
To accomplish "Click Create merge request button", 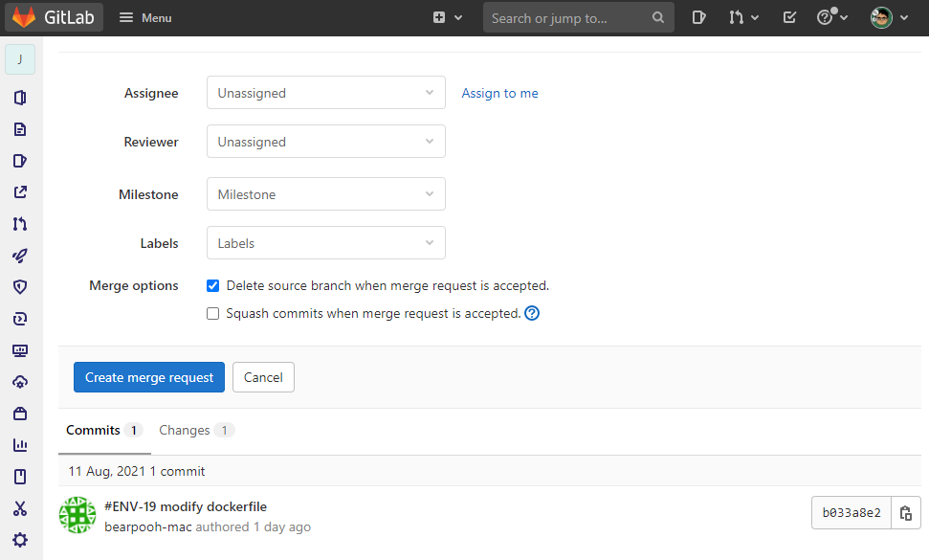I will click(x=149, y=377).
